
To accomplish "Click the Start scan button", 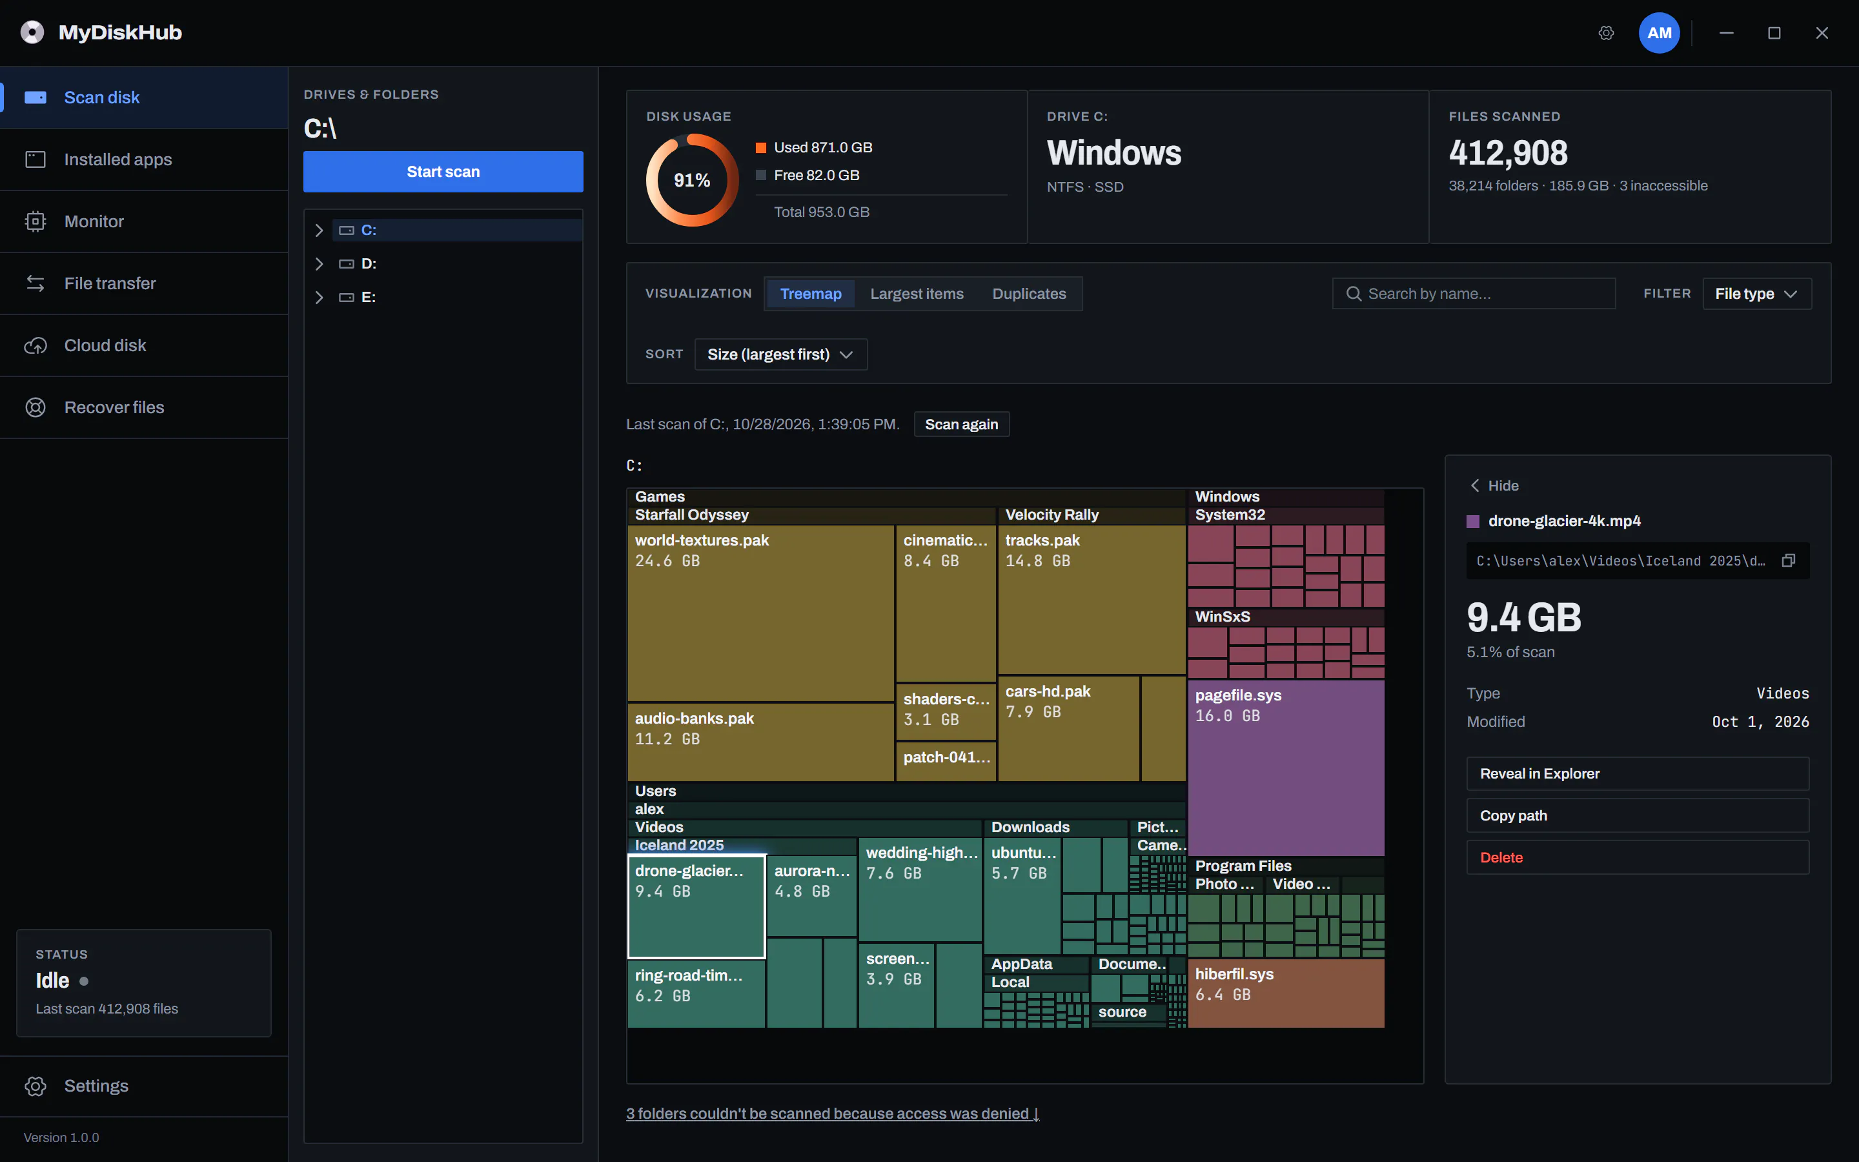I will (x=443, y=171).
